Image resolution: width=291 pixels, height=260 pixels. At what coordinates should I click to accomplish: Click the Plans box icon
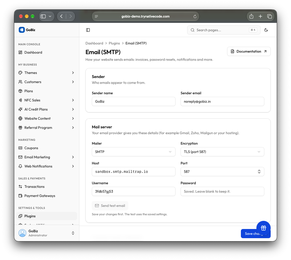click(20, 91)
